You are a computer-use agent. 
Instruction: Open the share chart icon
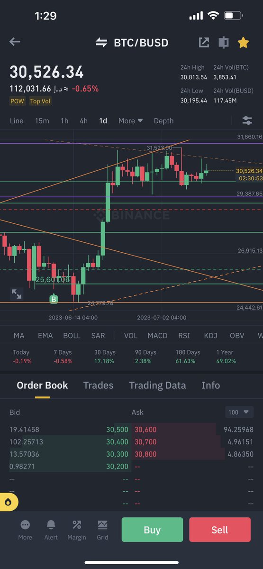point(204,43)
